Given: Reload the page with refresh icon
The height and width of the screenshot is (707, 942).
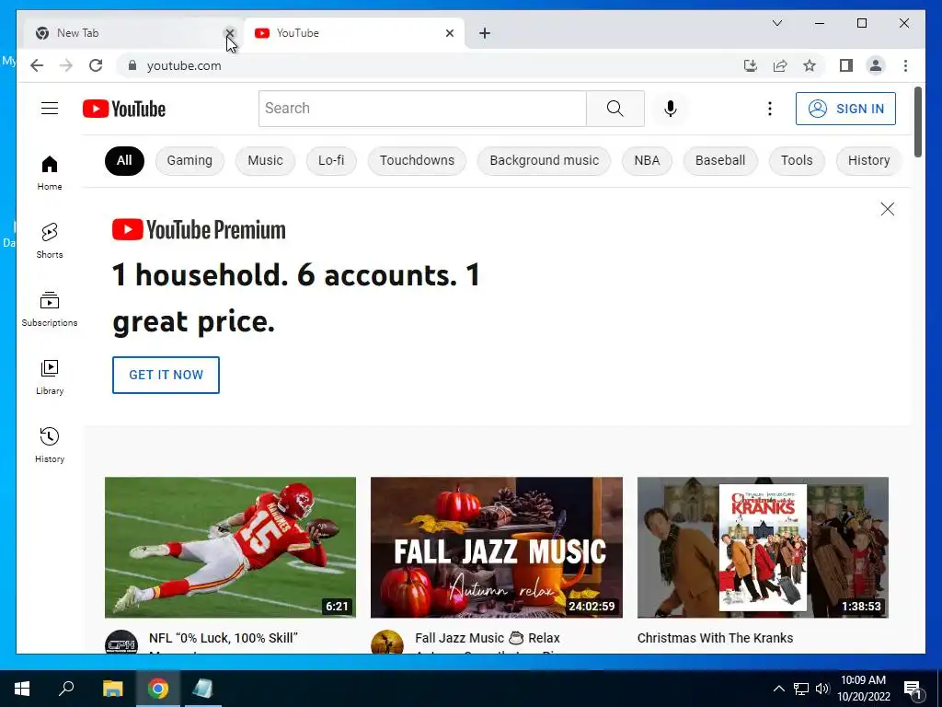Looking at the screenshot, I should click(96, 65).
